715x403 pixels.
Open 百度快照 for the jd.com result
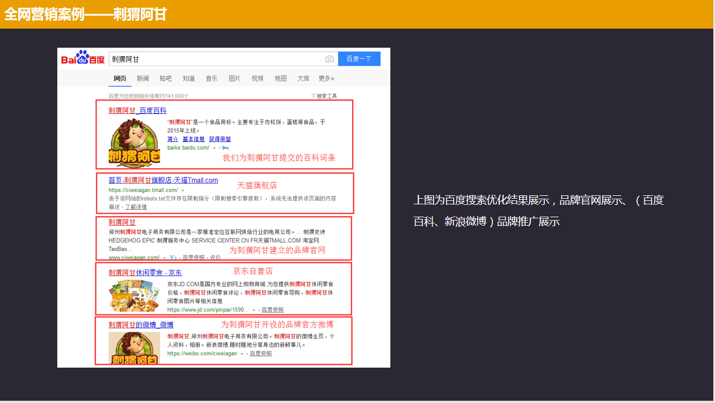click(272, 310)
